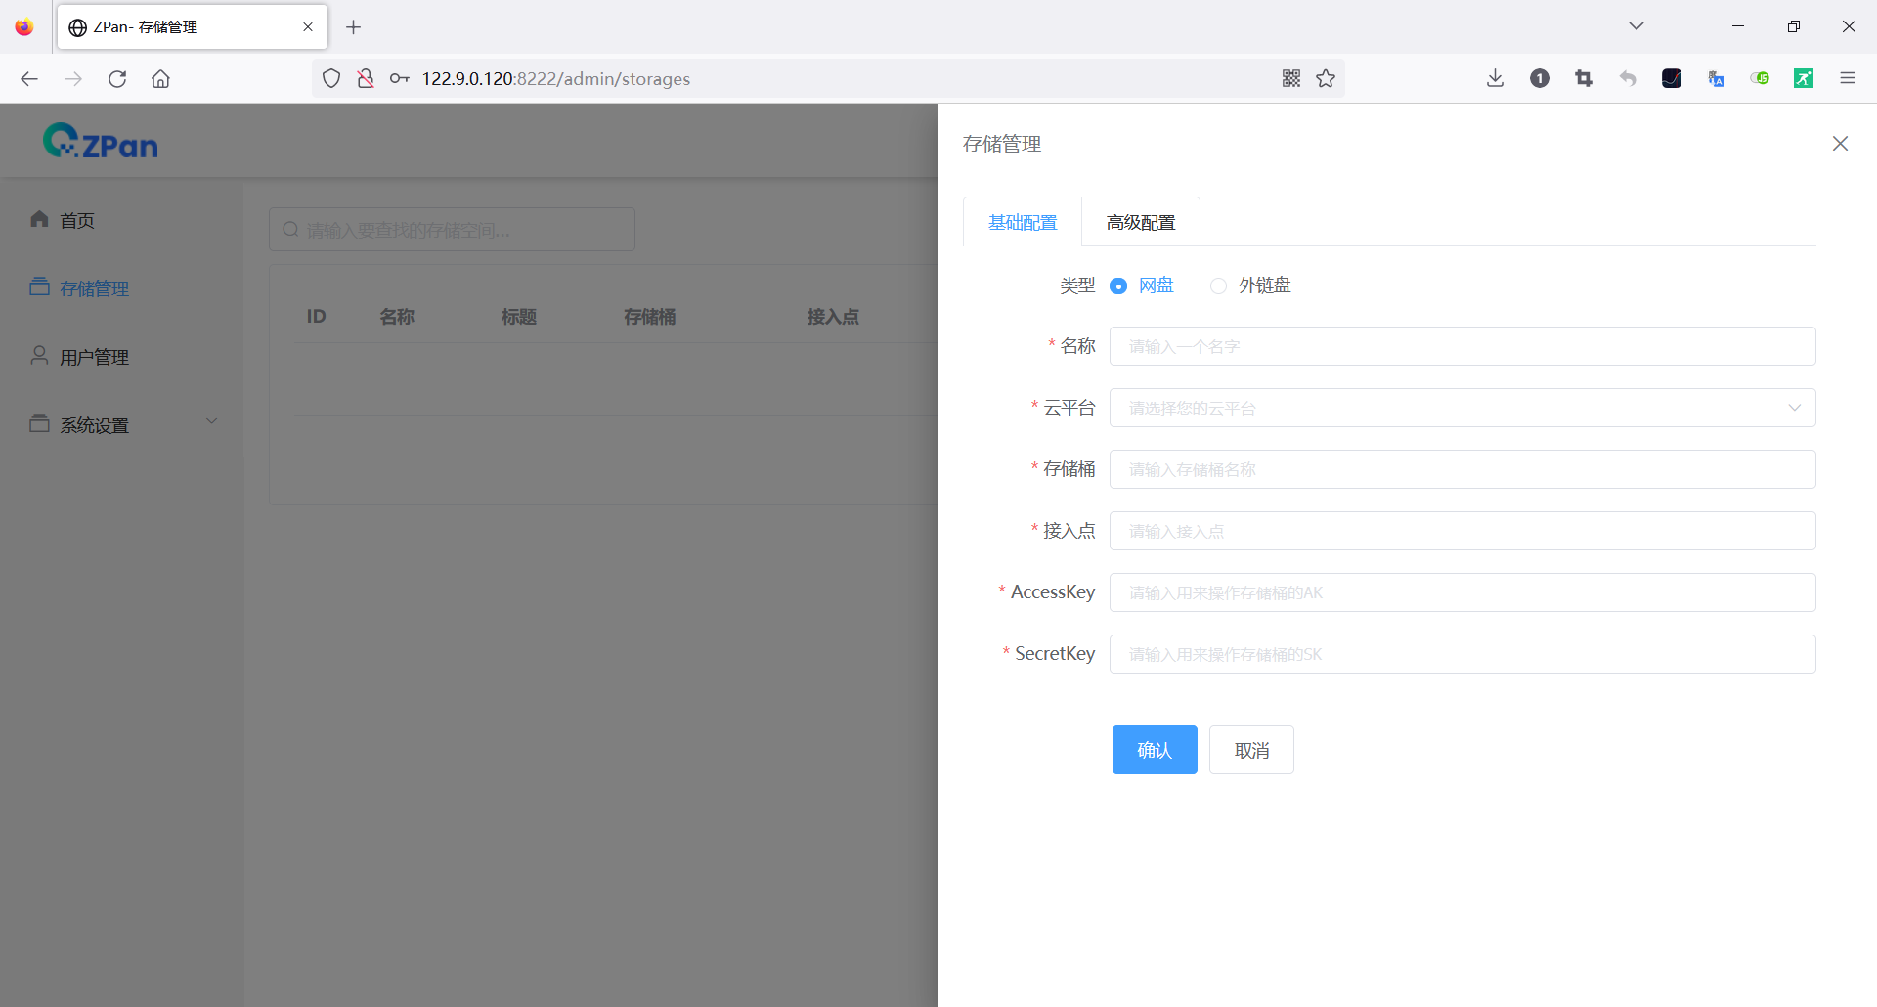Click the 确认 confirm button

1154,750
